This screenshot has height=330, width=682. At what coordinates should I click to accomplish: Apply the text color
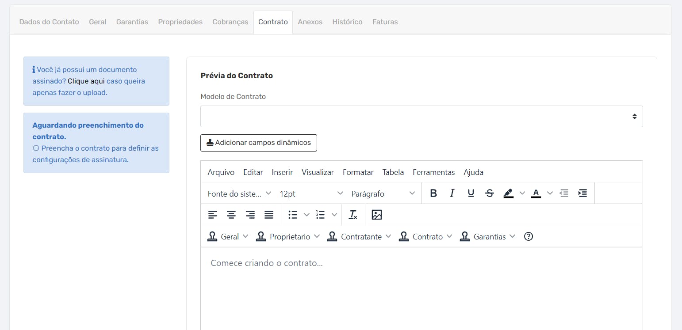(x=536, y=193)
